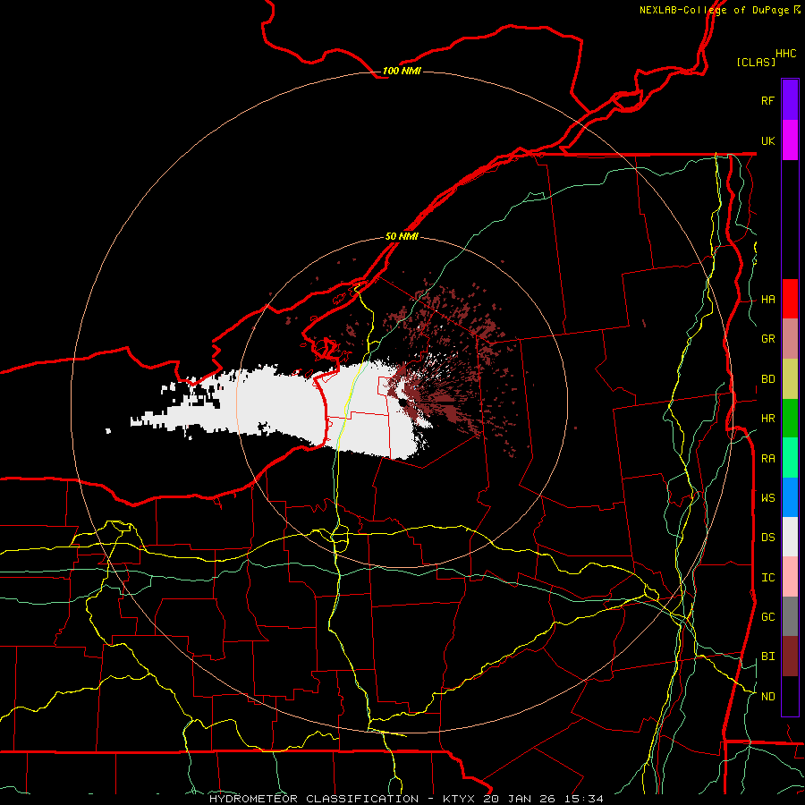Screen dimensions: 805x805
Task: Click the "20 JAN 26" date stamp
Action: coord(521,799)
